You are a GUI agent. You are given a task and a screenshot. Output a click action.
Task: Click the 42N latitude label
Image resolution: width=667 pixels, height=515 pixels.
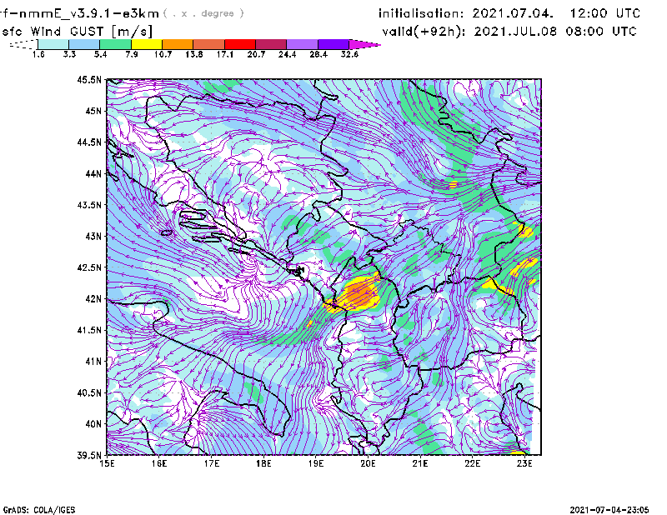93,299
